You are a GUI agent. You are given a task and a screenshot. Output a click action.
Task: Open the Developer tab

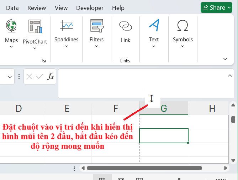[90, 8]
